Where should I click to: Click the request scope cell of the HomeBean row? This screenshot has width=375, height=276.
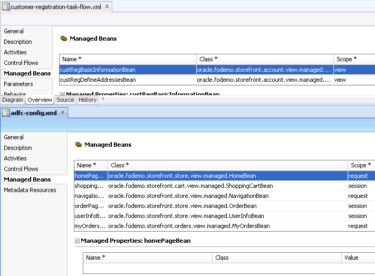[361, 176]
